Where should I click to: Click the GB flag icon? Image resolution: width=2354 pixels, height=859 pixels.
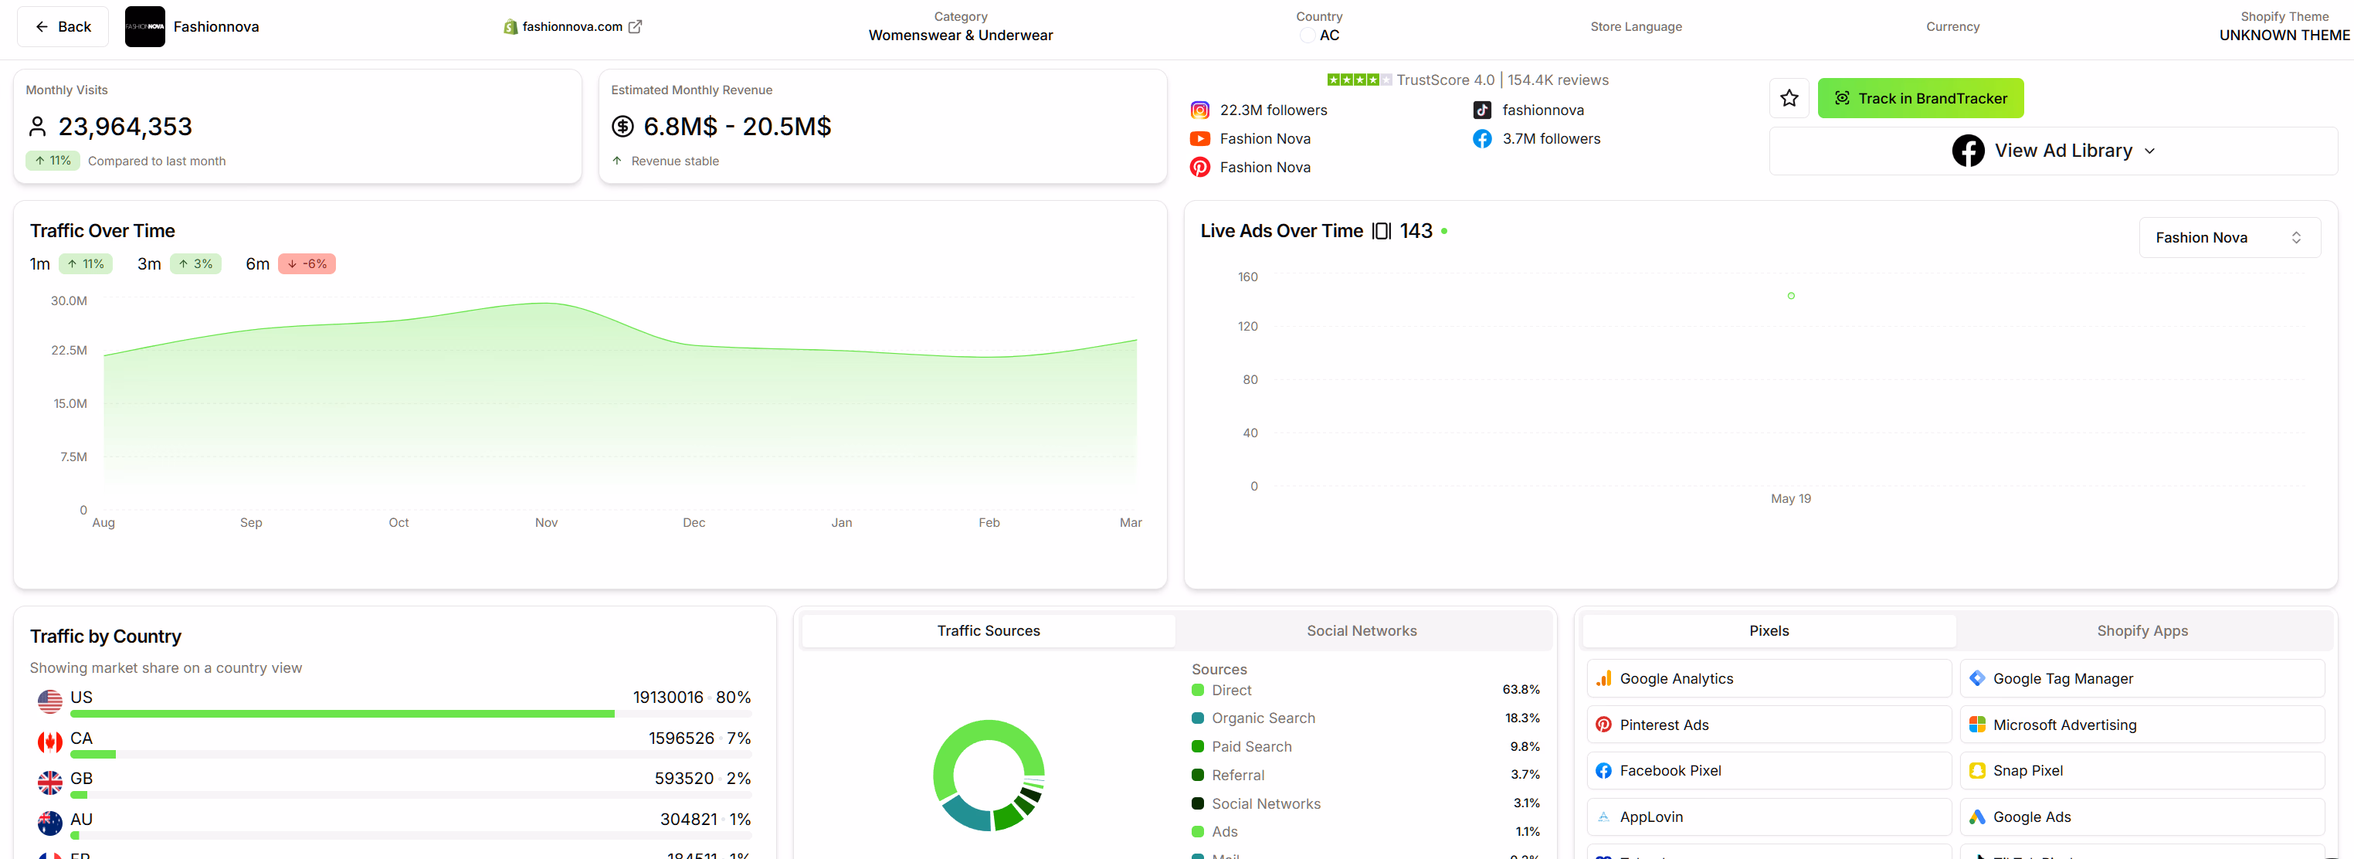tap(50, 783)
